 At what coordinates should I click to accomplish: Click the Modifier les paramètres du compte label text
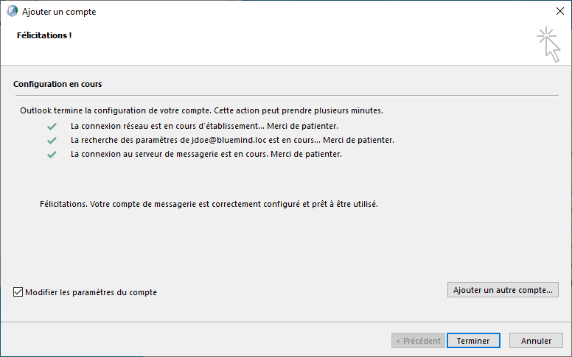(x=91, y=292)
